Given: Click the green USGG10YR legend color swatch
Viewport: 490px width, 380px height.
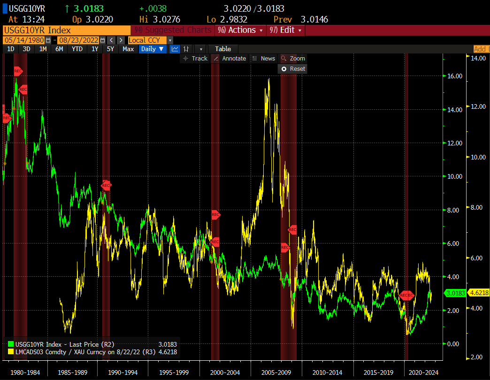Looking at the screenshot, I should [10, 344].
